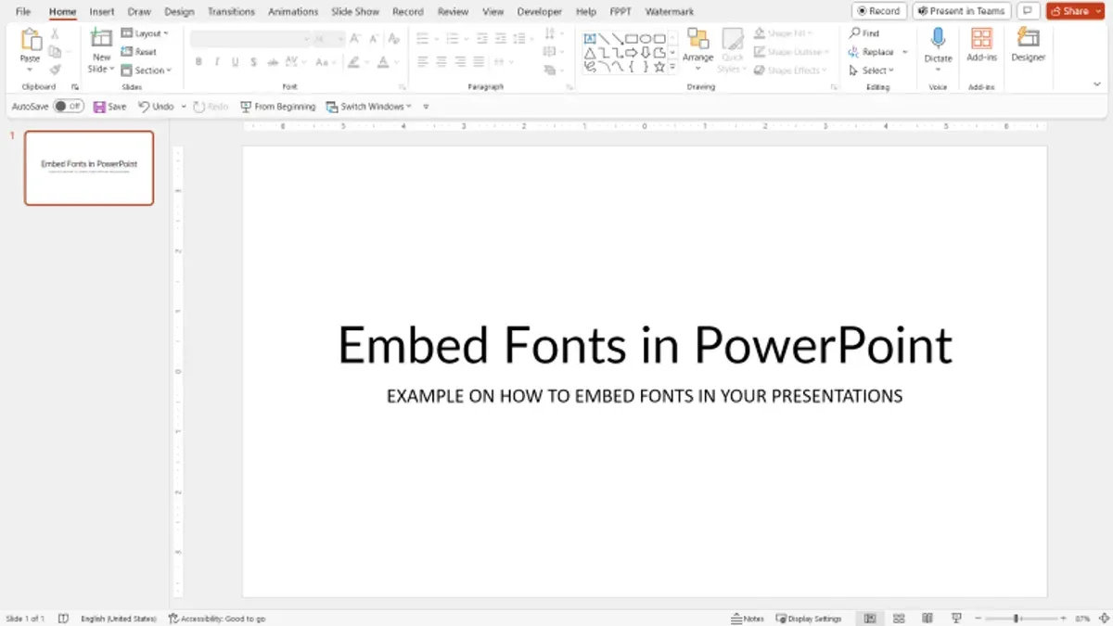Click the Record button
The width and height of the screenshot is (1113, 626).
click(x=878, y=11)
